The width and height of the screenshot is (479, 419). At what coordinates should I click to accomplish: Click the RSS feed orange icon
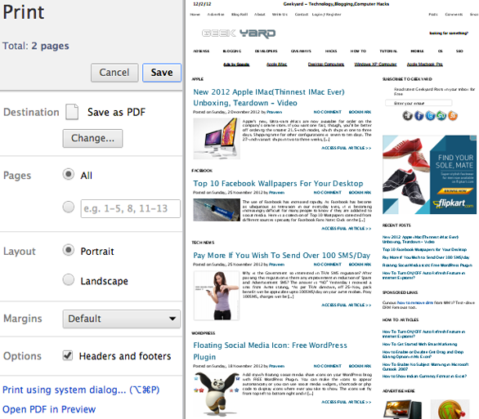[452, 116]
